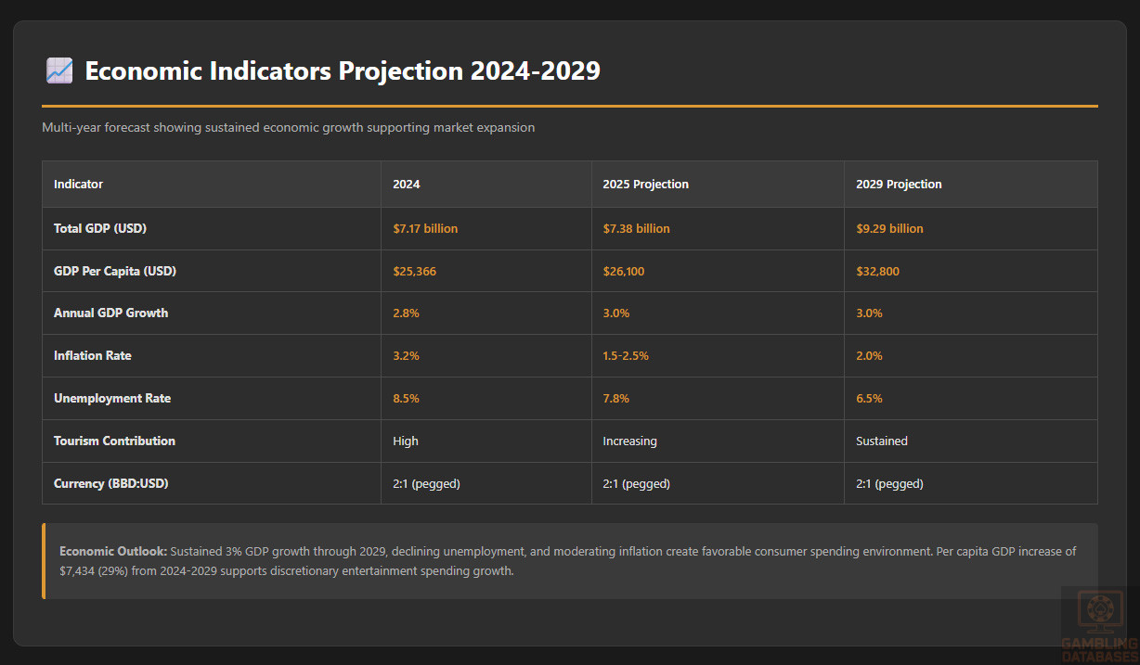
Task: Click the Unemployment Rate row label
Action: 112,399
